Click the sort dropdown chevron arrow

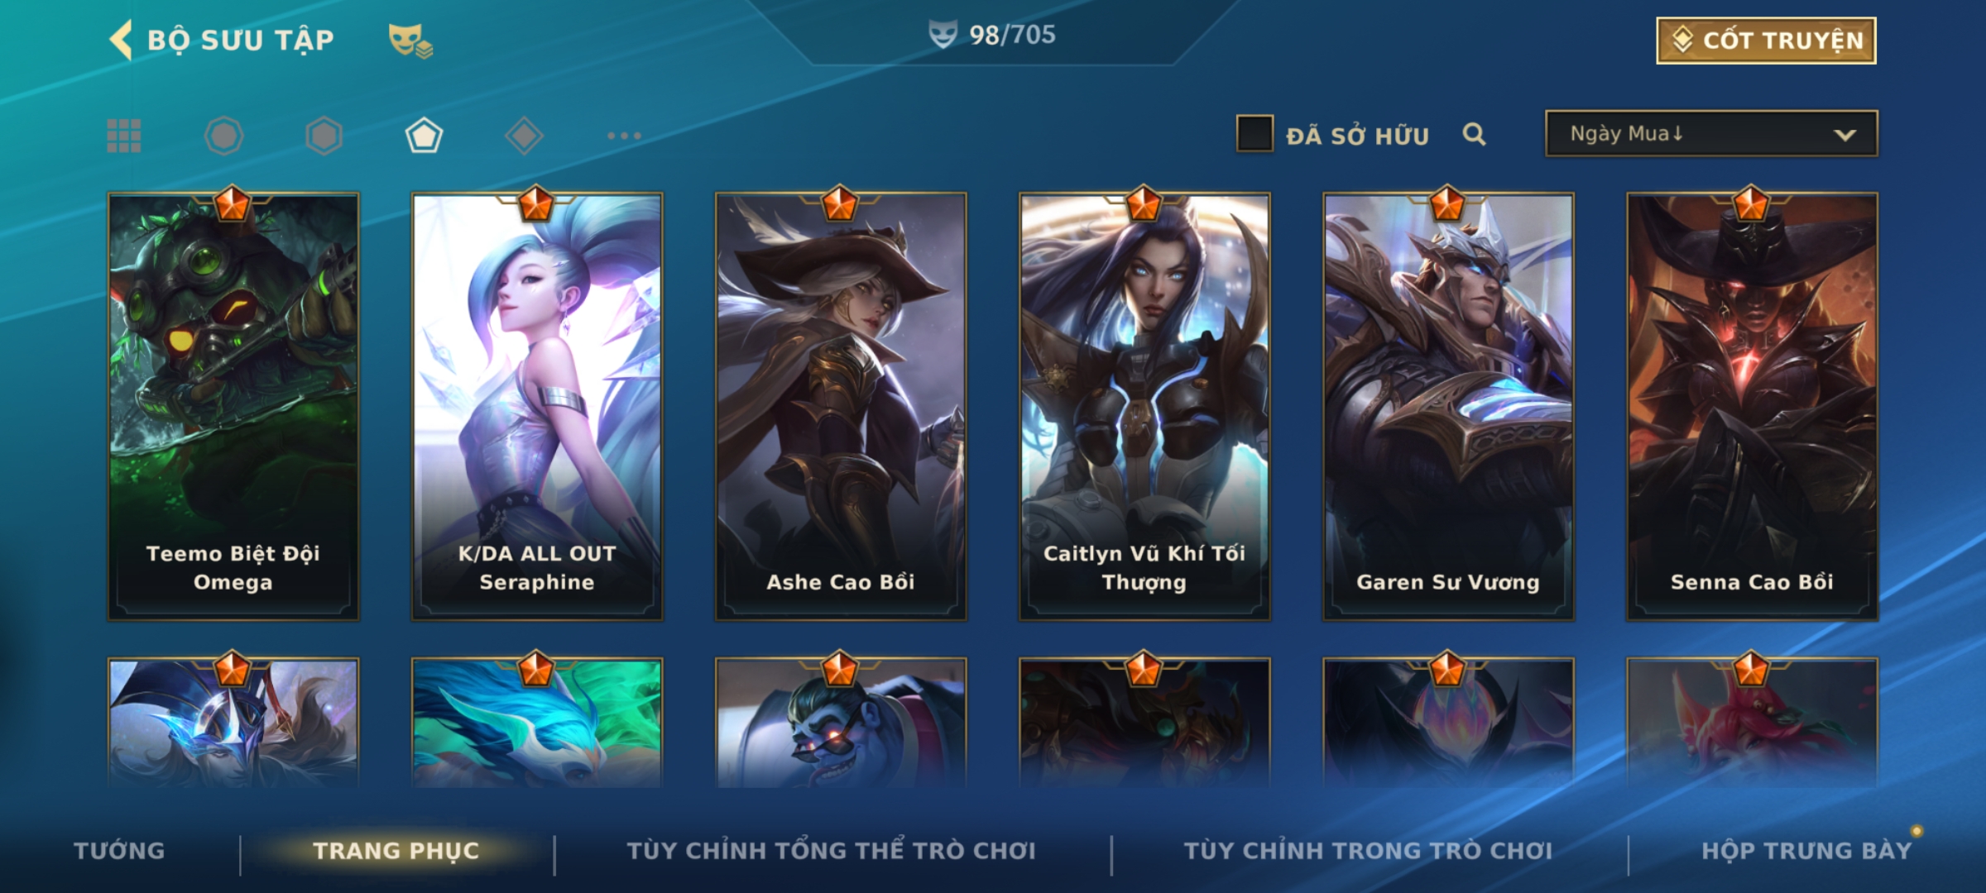click(1844, 135)
